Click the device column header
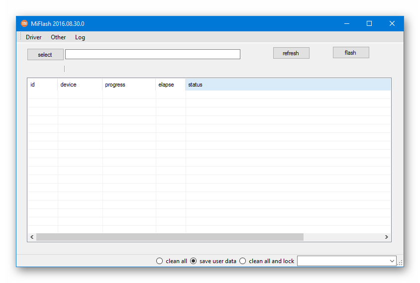 click(80, 85)
